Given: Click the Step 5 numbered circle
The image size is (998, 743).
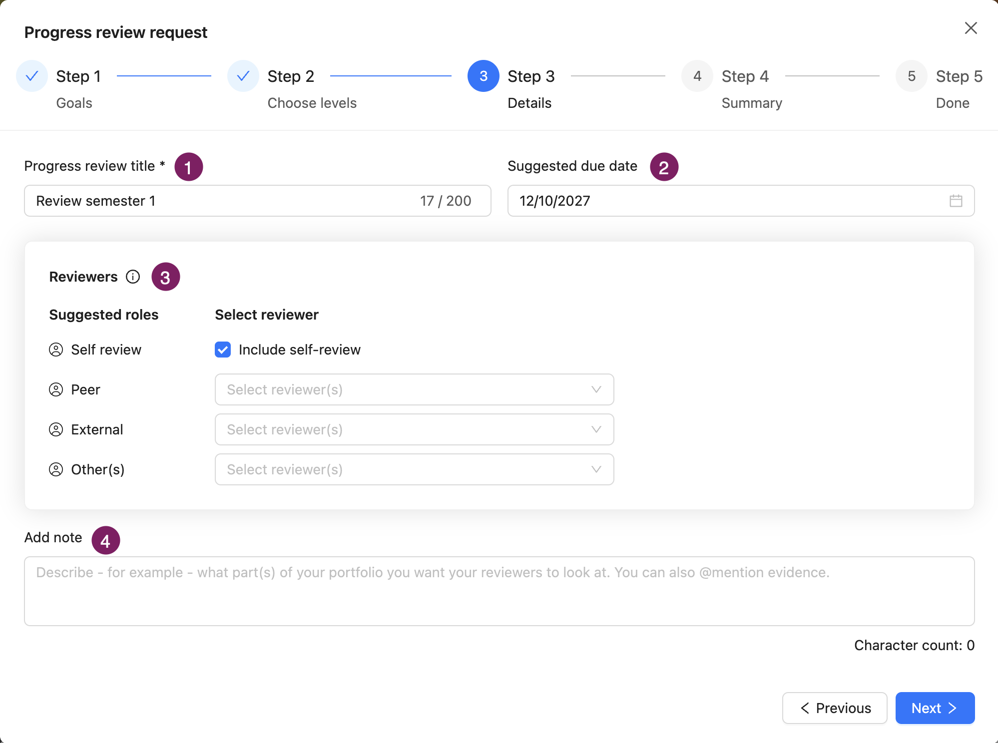Looking at the screenshot, I should click(912, 76).
